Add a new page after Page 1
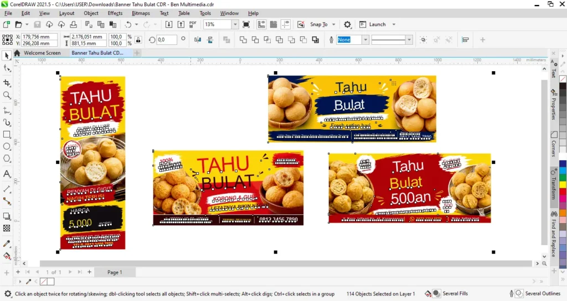Image resolution: width=567 pixels, height=301 pixels. click(x=89, y=272)
